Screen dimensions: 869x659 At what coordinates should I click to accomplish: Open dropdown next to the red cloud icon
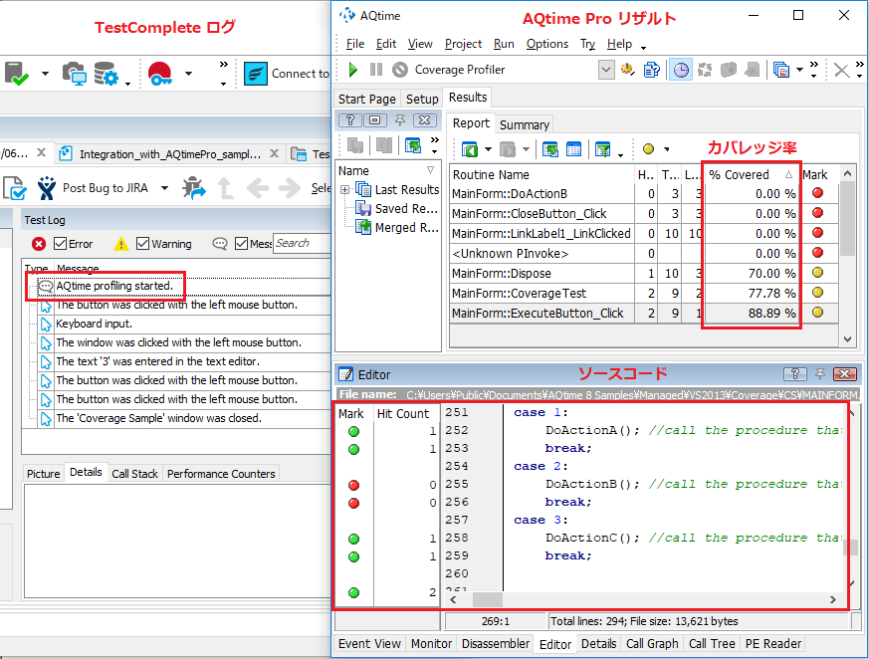[188, 74]
